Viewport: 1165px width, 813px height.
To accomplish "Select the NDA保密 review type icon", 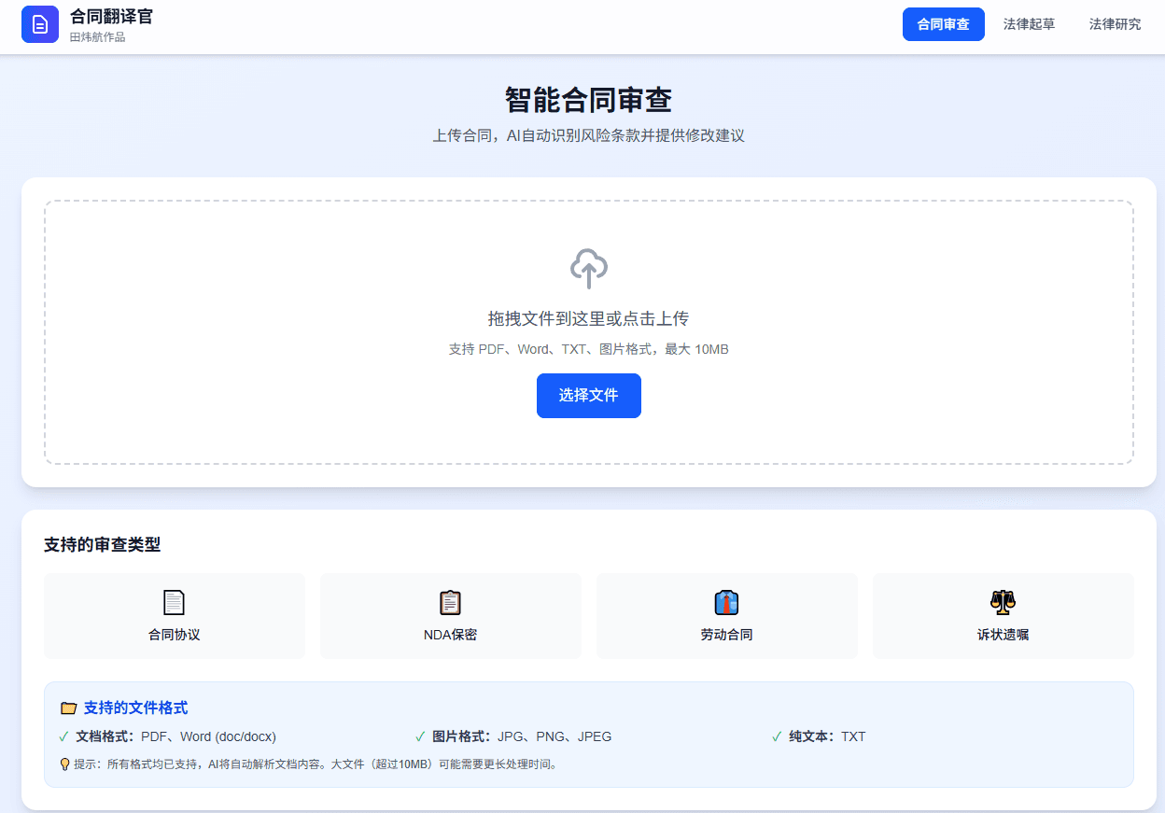I will [x=450, y=602].
